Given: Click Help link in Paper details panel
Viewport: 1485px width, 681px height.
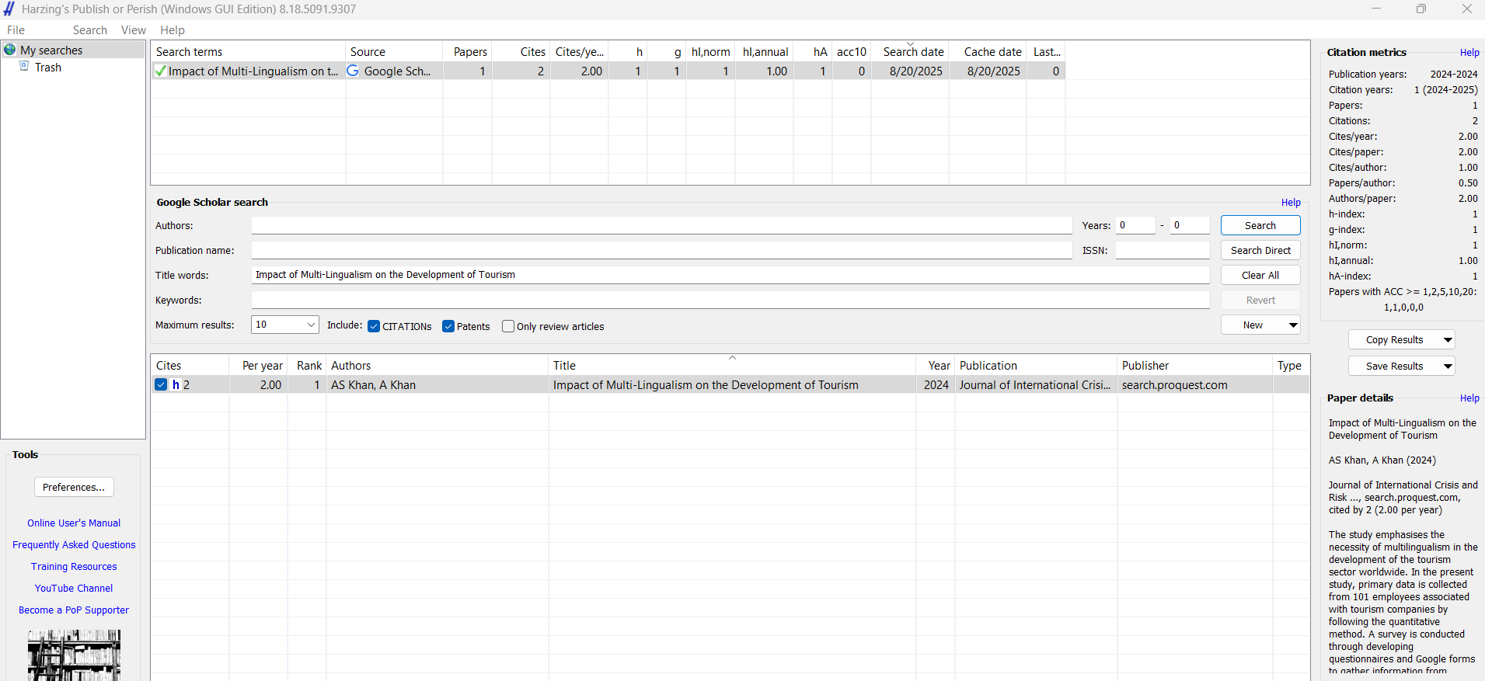Looking at the screenshot, I should point(1469,398).
